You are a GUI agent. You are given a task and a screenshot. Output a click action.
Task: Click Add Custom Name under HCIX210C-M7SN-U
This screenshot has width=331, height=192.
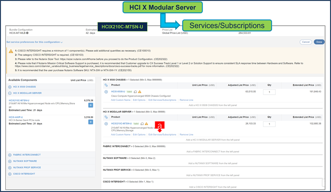121,134
